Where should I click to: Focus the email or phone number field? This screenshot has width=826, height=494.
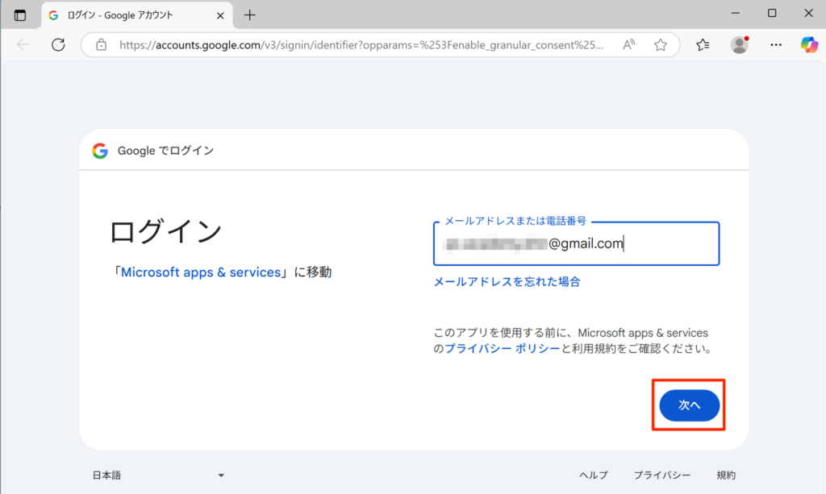[576, 243]
